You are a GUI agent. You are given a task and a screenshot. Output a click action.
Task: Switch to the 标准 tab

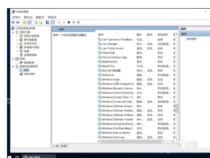tap(63, 146)
